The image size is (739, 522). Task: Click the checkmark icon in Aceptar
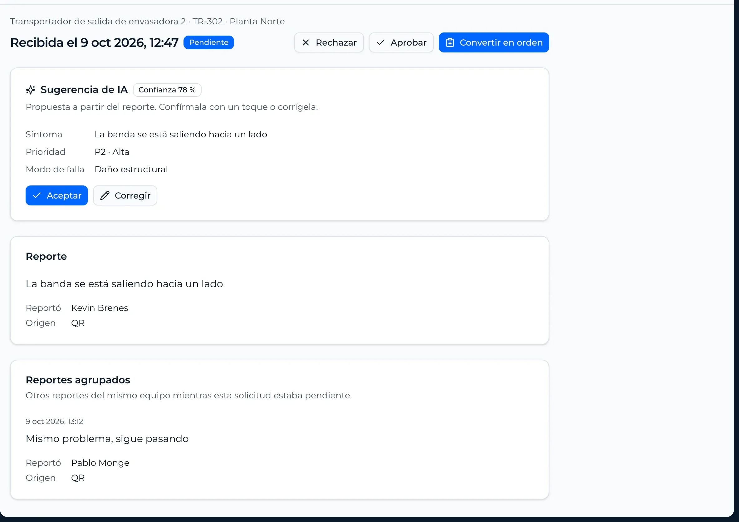[x=37, y=195]
